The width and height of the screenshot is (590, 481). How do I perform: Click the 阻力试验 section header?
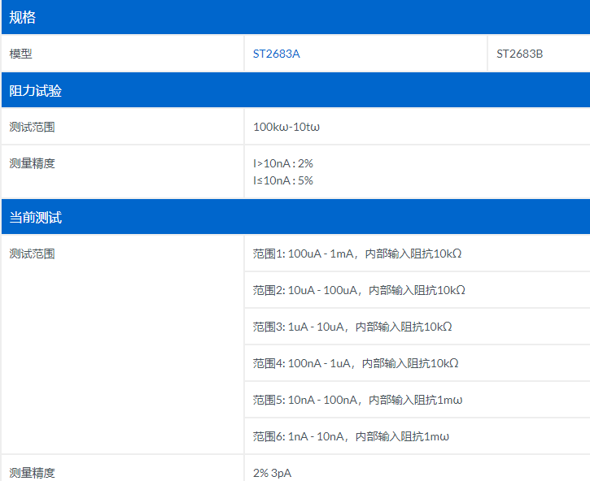[x=295, y=90]
